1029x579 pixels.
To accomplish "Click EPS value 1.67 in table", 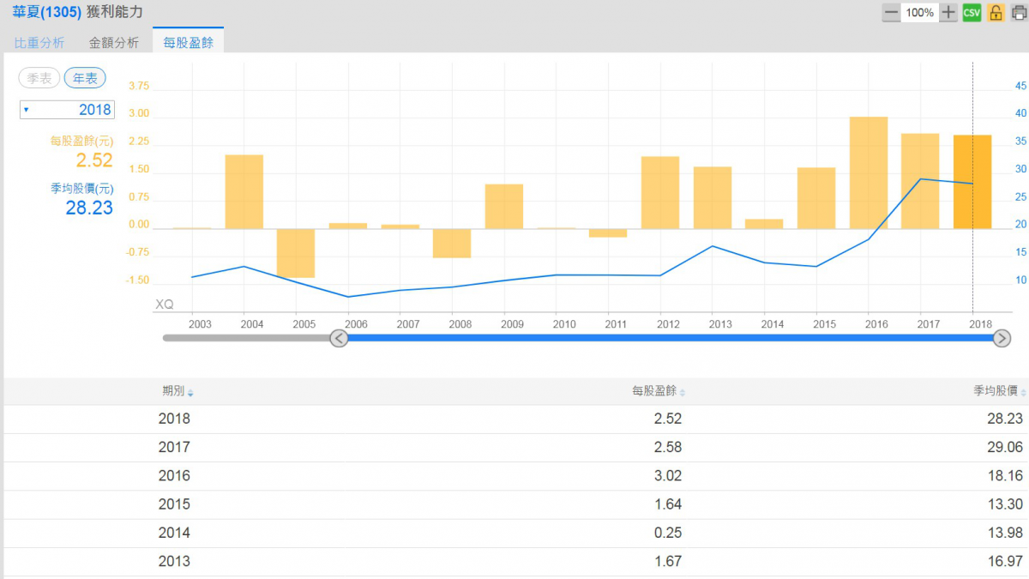I will coord(668,562).
